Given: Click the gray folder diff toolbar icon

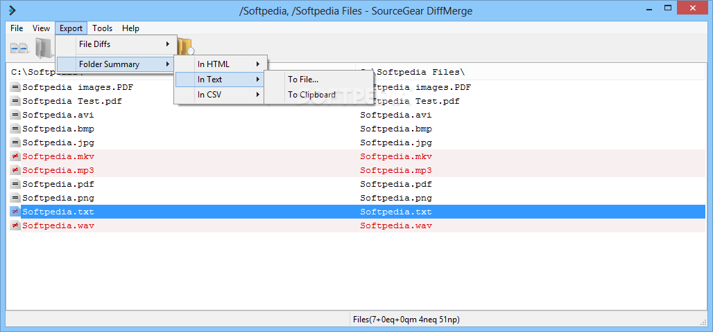Looking at the screenshot, I should 44,47.
